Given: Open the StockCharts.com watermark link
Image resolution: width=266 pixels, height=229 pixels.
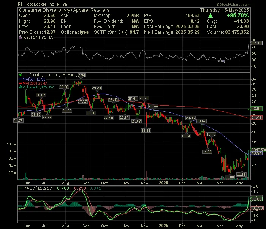Looking at the screenshot, I should (x=233, y=5).
